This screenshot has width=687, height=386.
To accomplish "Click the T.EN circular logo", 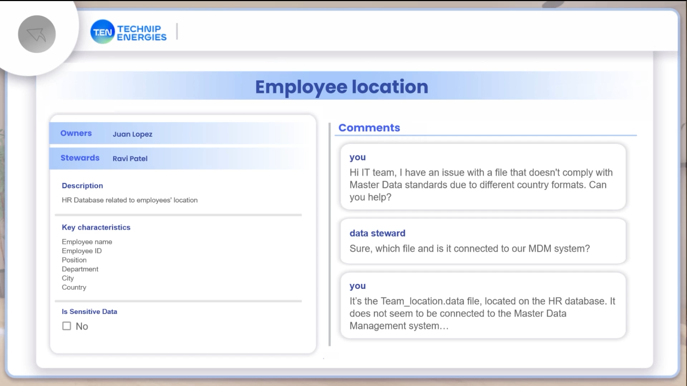I will [x=102, y=32].
